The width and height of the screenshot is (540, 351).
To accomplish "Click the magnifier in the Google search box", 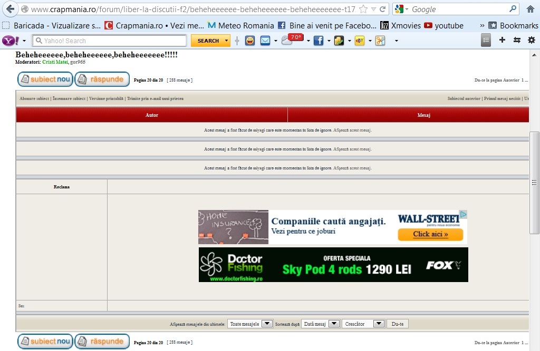I will click(x=513, y=9).
